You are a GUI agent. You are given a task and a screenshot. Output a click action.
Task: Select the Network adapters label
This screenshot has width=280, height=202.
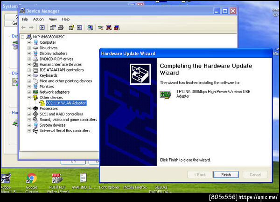[x=55, y=92]
